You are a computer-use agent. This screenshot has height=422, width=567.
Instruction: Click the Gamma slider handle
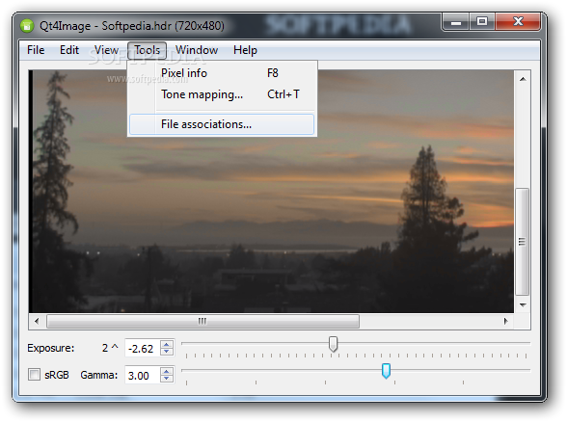[386, 372]
